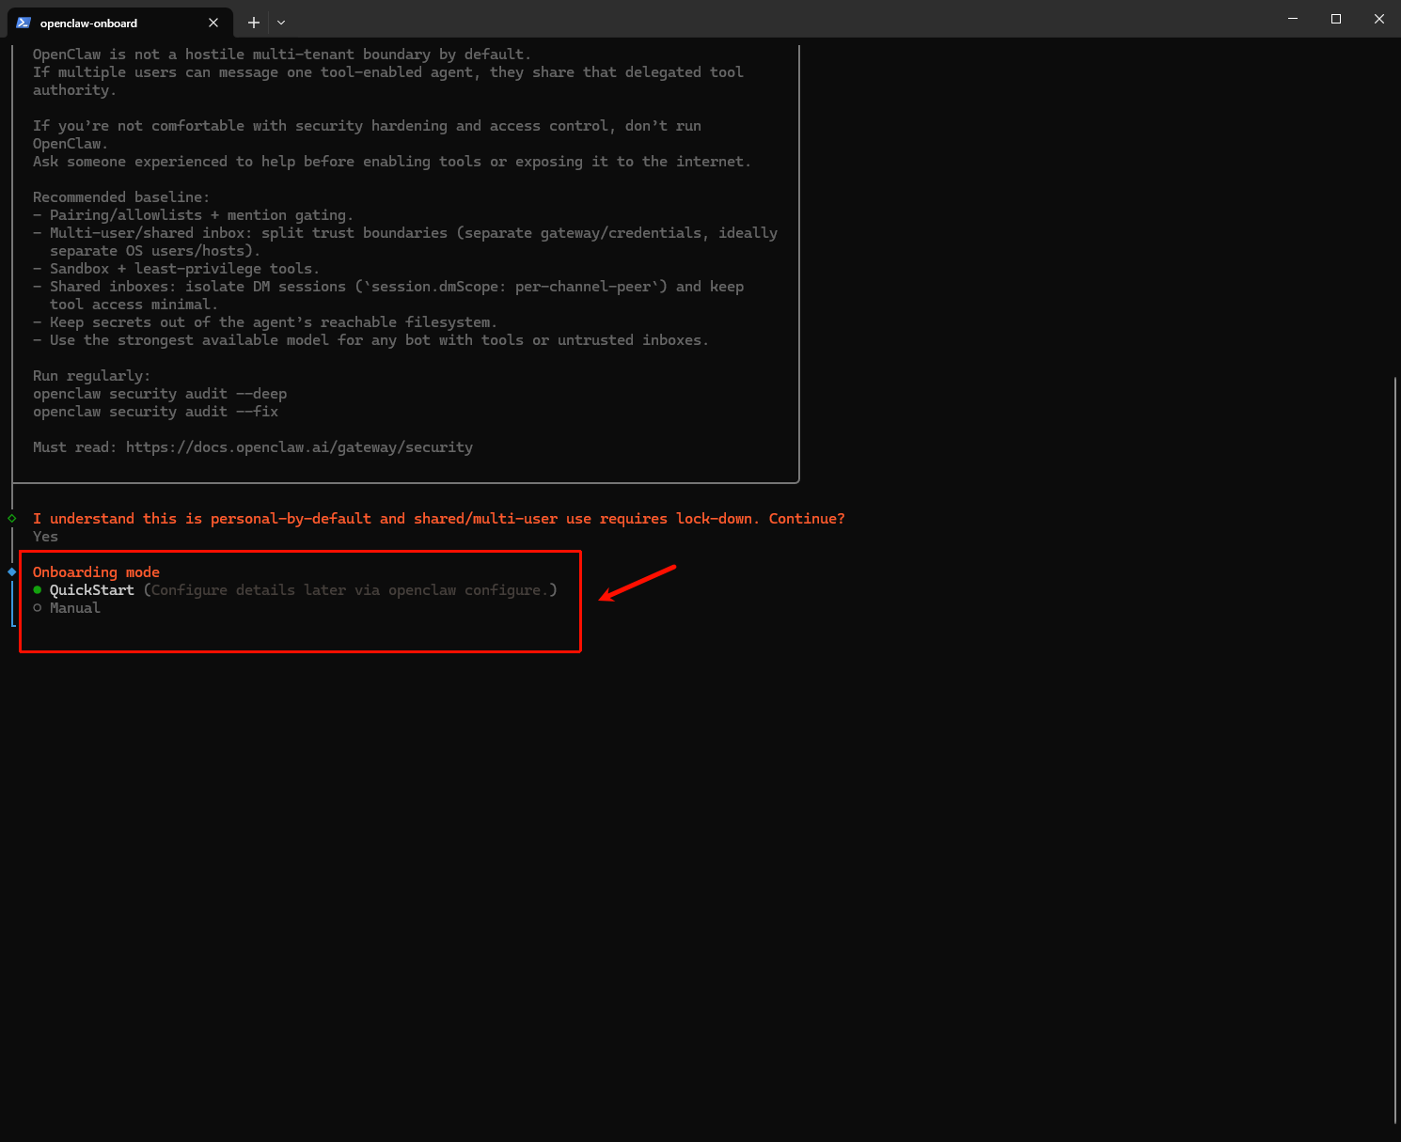Select the QuickStart onboarding option

point(91,590)
